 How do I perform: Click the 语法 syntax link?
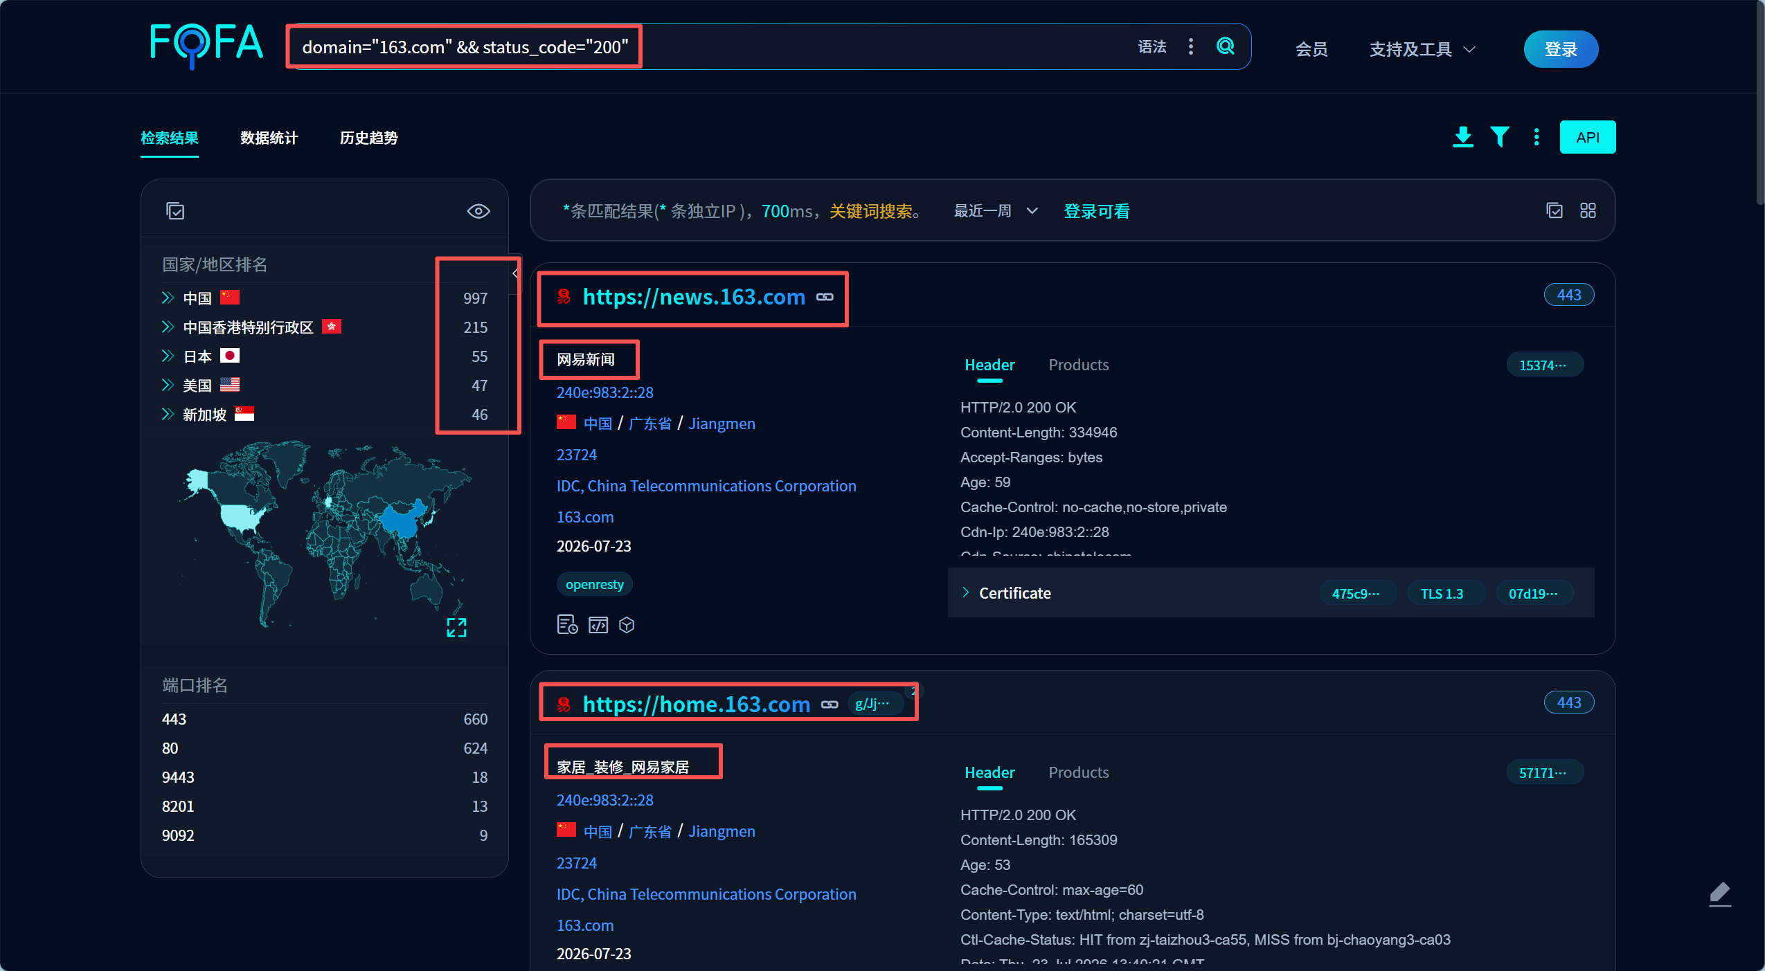pyautogui.click(x=1152, y=46)
